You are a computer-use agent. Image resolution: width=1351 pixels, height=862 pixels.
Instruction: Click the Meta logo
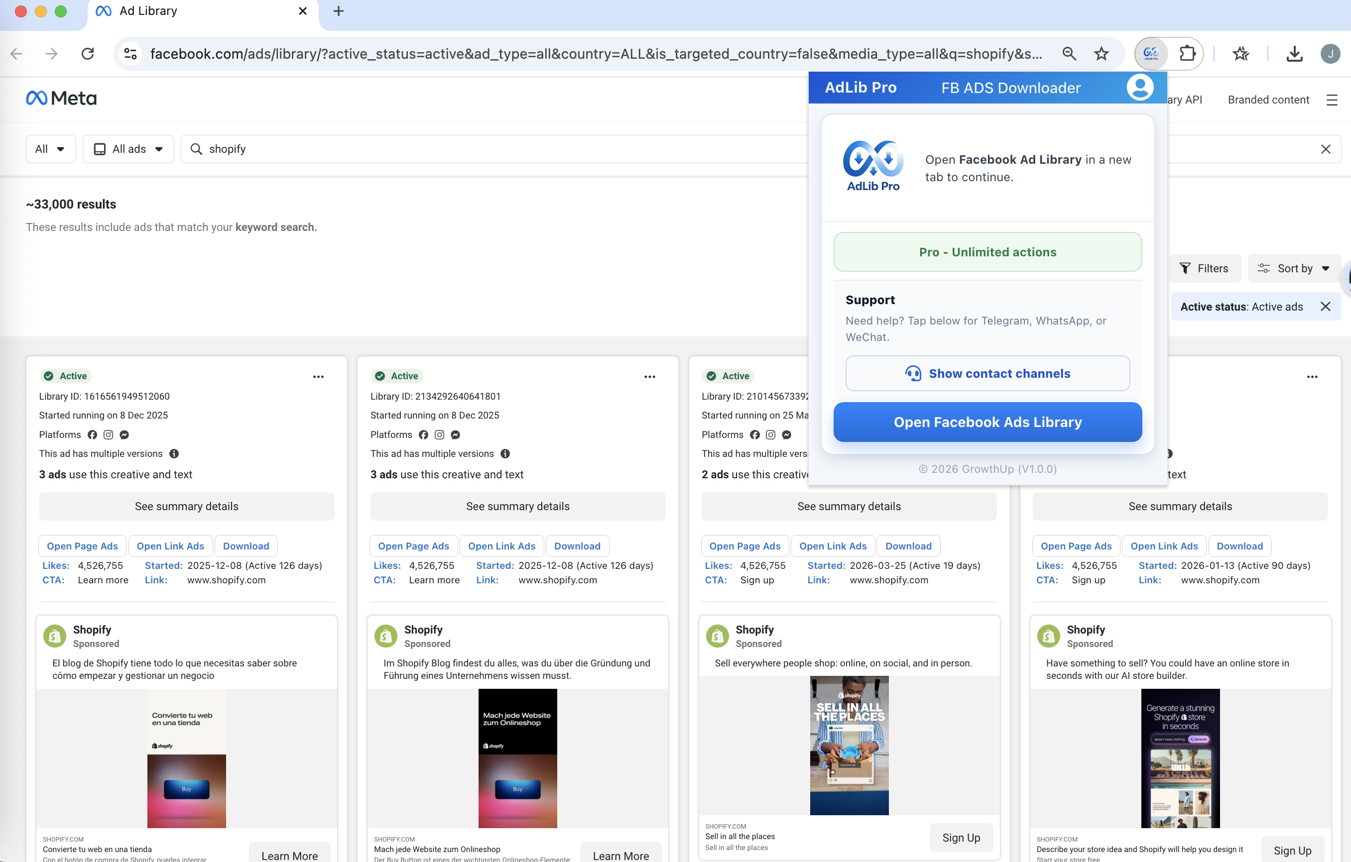61,99
